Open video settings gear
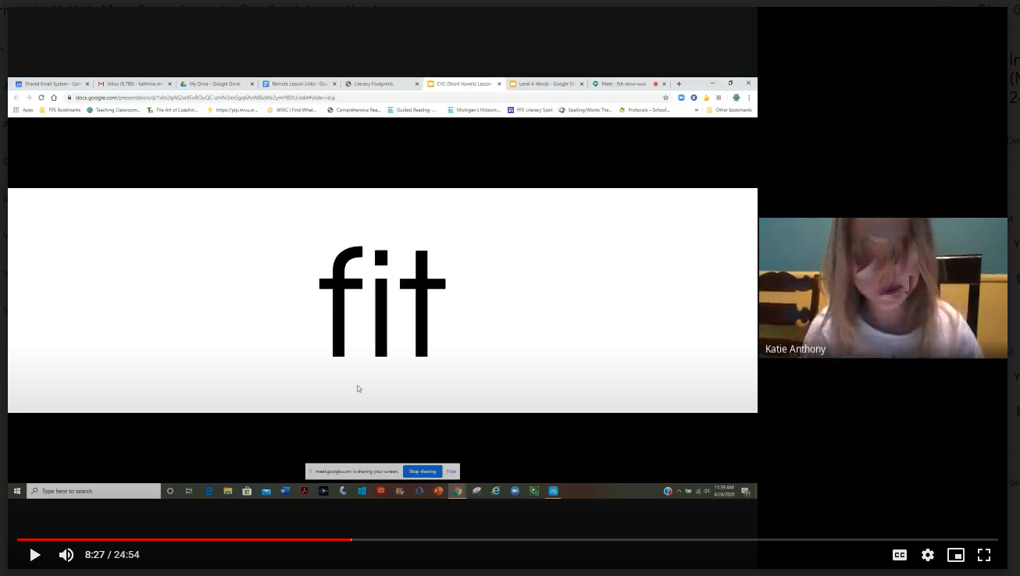The image size is (1020, 576). [x=928, y=555]
